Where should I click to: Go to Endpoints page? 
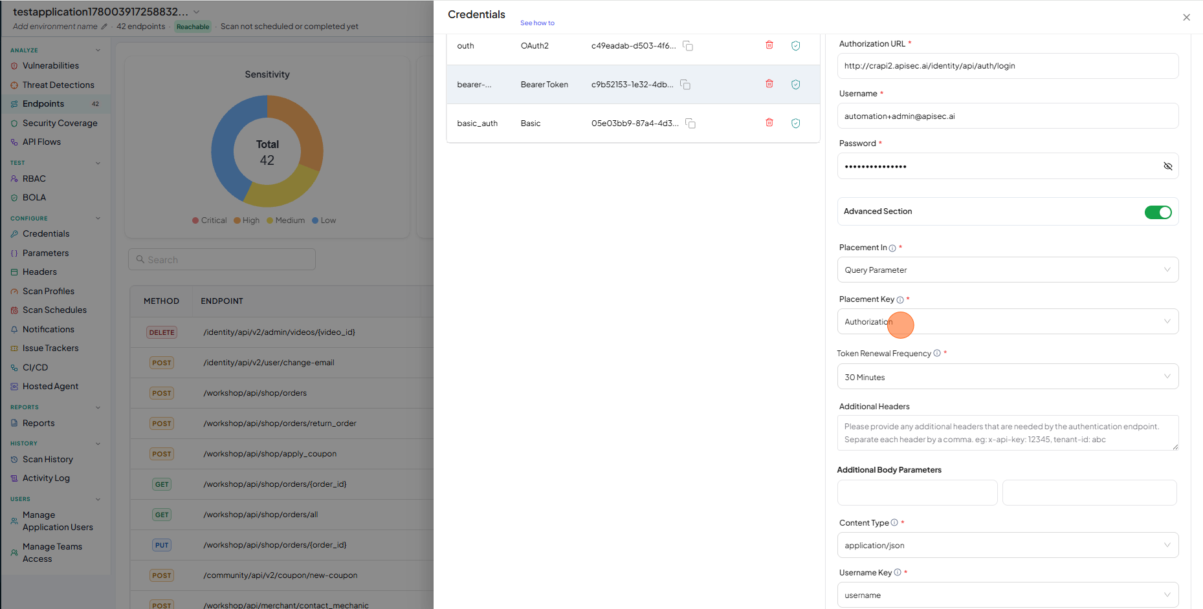pos(43,104)
